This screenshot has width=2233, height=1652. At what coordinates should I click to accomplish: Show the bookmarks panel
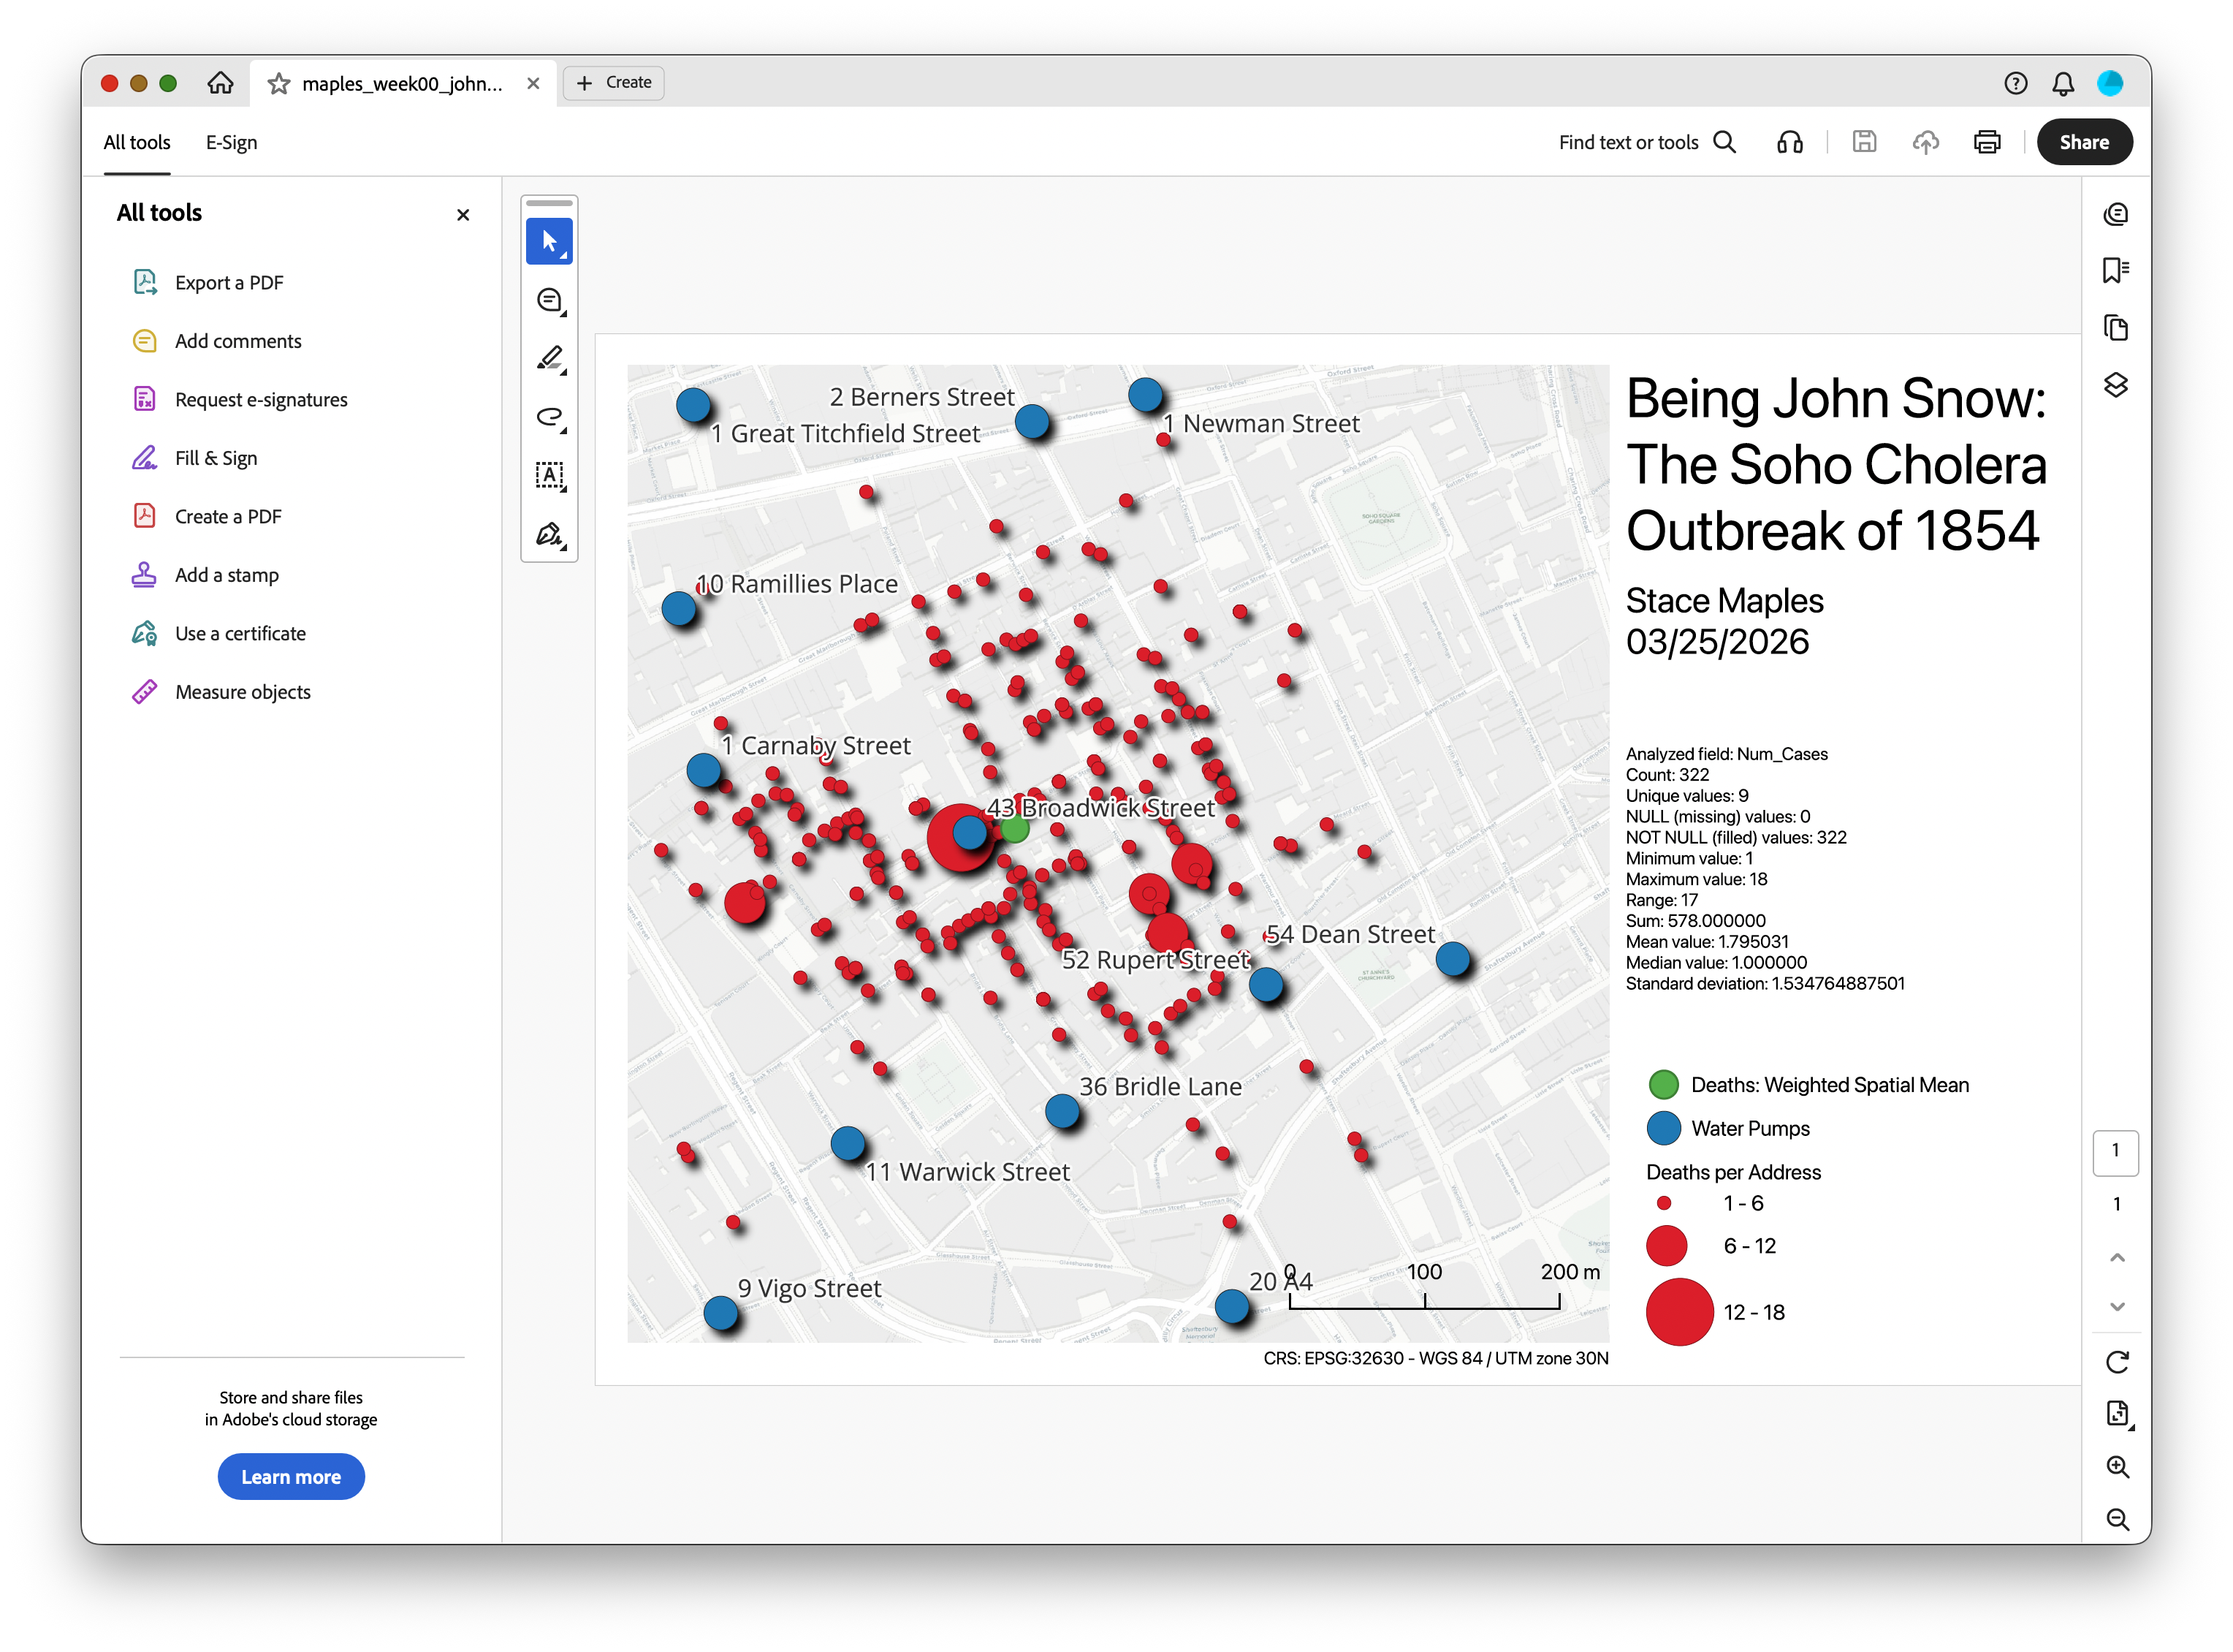pos(2115,270)
